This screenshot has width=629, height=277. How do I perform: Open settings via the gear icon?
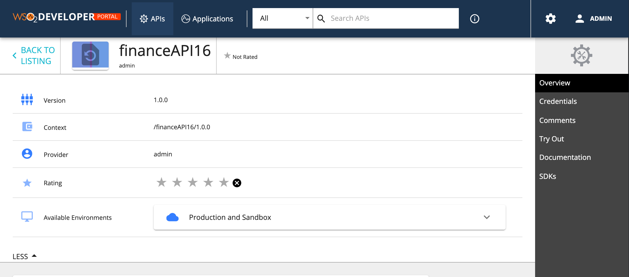point(550,18)
